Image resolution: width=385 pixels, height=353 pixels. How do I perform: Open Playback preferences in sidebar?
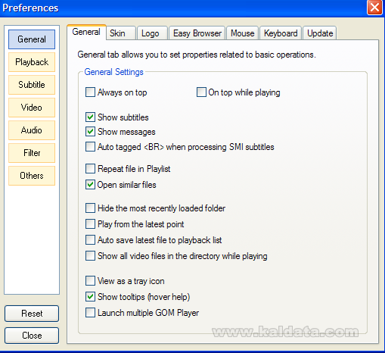coord(32,62)
